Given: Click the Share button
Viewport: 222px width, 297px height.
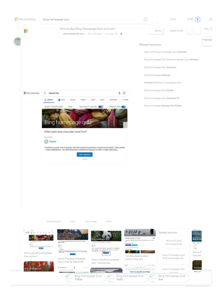Looking at the screenshot, I should point(156,31).
